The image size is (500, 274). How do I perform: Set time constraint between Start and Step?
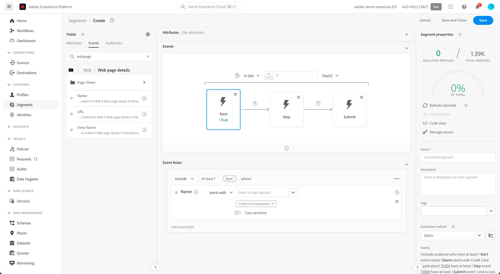click(x=255, y=103)
